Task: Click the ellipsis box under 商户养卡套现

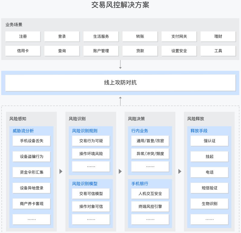Action: pyautogui.click(x=31, y=219)
